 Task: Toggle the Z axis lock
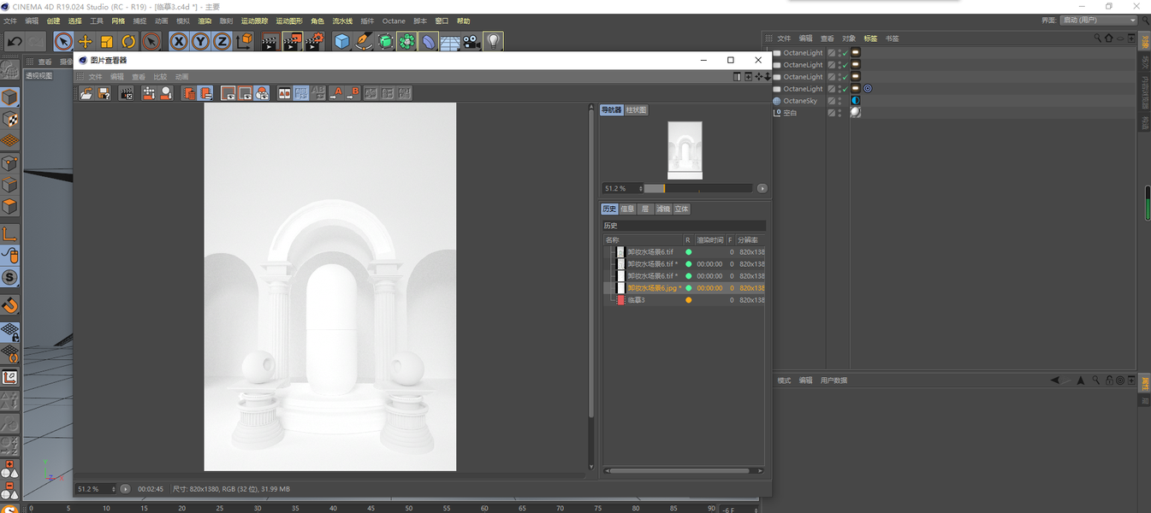[222, 41]
